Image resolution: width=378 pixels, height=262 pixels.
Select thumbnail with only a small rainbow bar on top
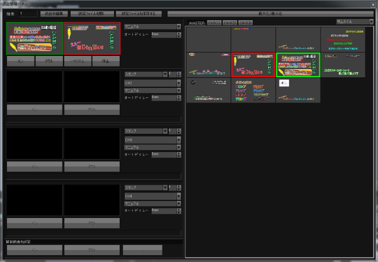coord(253,40)
